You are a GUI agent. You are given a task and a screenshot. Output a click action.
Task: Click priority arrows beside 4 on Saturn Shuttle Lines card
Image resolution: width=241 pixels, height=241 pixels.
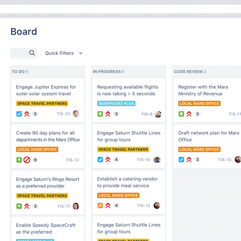click(x=108, y=159)
